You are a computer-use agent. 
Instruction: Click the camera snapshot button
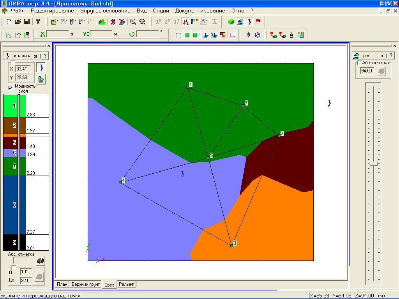click(x=41, y=260)
